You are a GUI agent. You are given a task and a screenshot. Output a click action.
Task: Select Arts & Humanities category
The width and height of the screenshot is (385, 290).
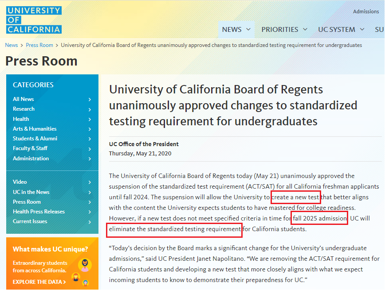[35, 129]
